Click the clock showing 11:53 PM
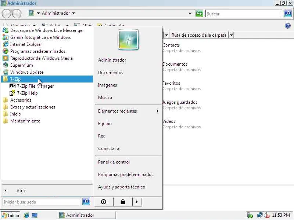Viewport: 294px width, 220px height. (x=281, y=215)
